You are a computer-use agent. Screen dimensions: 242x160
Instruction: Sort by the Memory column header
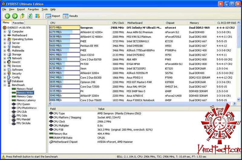pos(201,23)
